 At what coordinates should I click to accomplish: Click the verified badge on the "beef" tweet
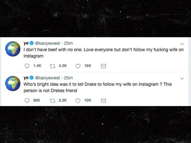pos(32,43)
